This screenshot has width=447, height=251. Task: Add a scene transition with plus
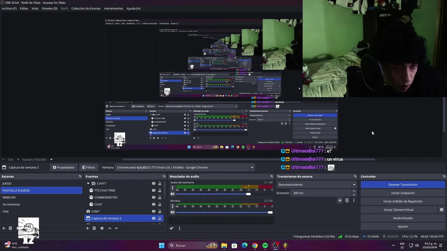click(340, 200)
